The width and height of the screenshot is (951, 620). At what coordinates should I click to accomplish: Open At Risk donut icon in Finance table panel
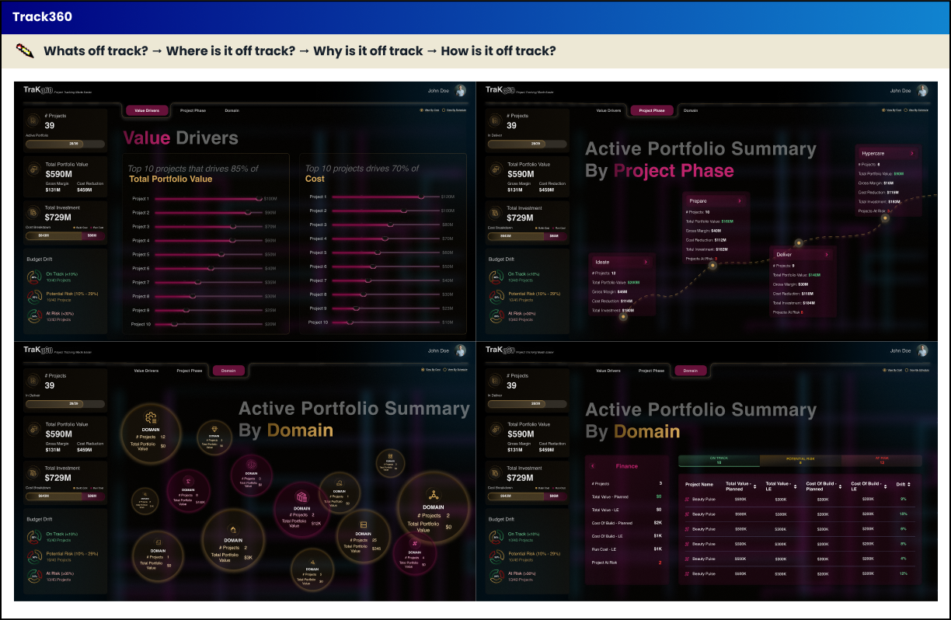(x=495, y=576)
